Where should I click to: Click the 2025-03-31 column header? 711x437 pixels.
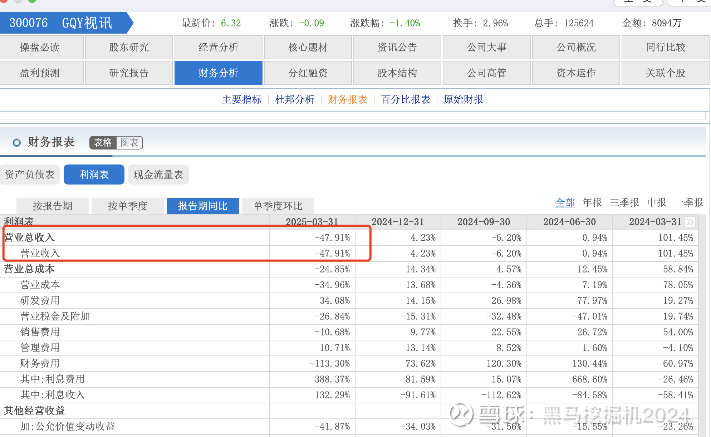tap(312, 222)
